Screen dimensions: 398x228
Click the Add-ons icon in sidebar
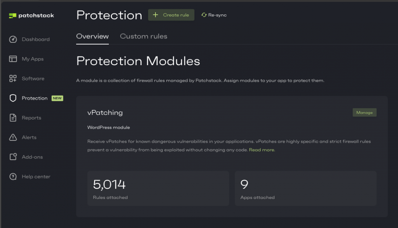(13, 157)
